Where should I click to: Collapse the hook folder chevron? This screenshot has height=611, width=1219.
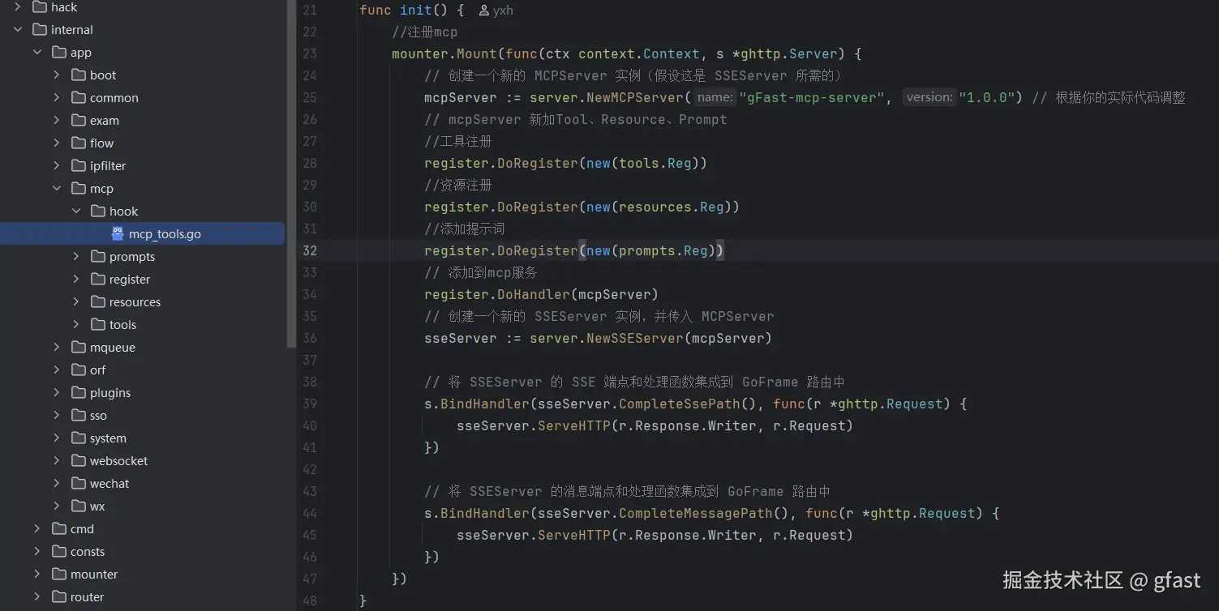76,211
